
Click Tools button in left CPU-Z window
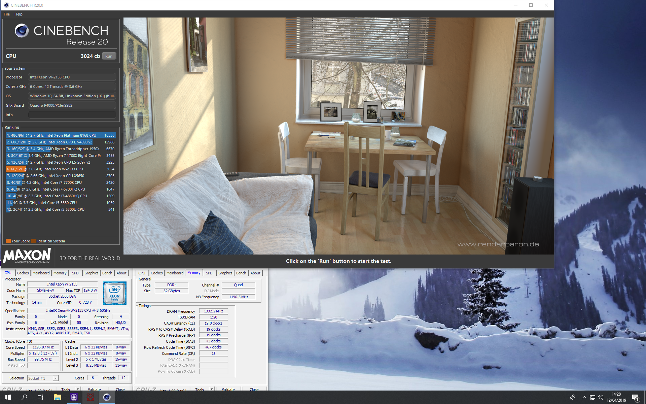(66, 389)
